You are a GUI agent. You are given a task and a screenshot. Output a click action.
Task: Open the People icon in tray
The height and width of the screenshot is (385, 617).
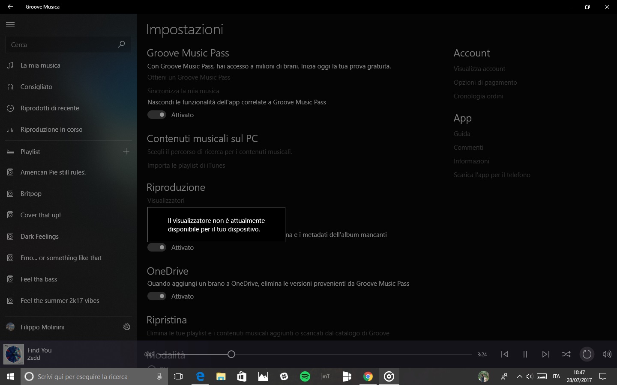pos(504,376)
